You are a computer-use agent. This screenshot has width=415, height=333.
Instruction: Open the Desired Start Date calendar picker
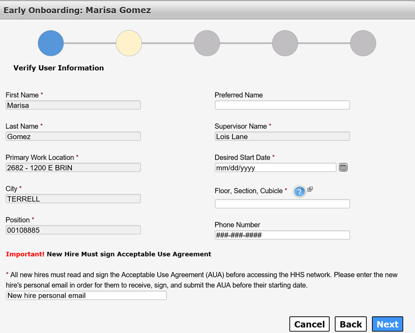[x=343, y=167]
